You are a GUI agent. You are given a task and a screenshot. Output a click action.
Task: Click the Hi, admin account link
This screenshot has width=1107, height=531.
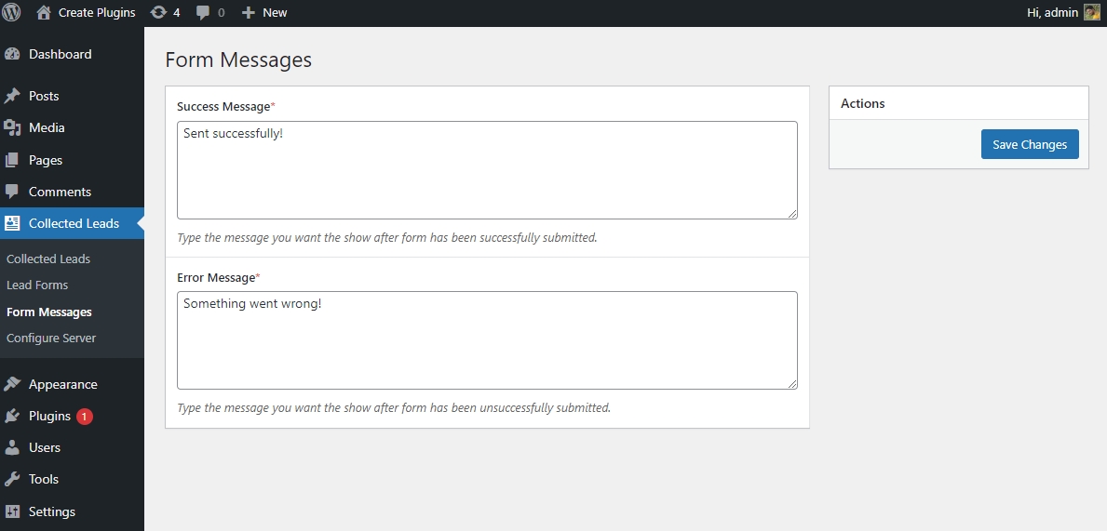tap(1052, 13)
